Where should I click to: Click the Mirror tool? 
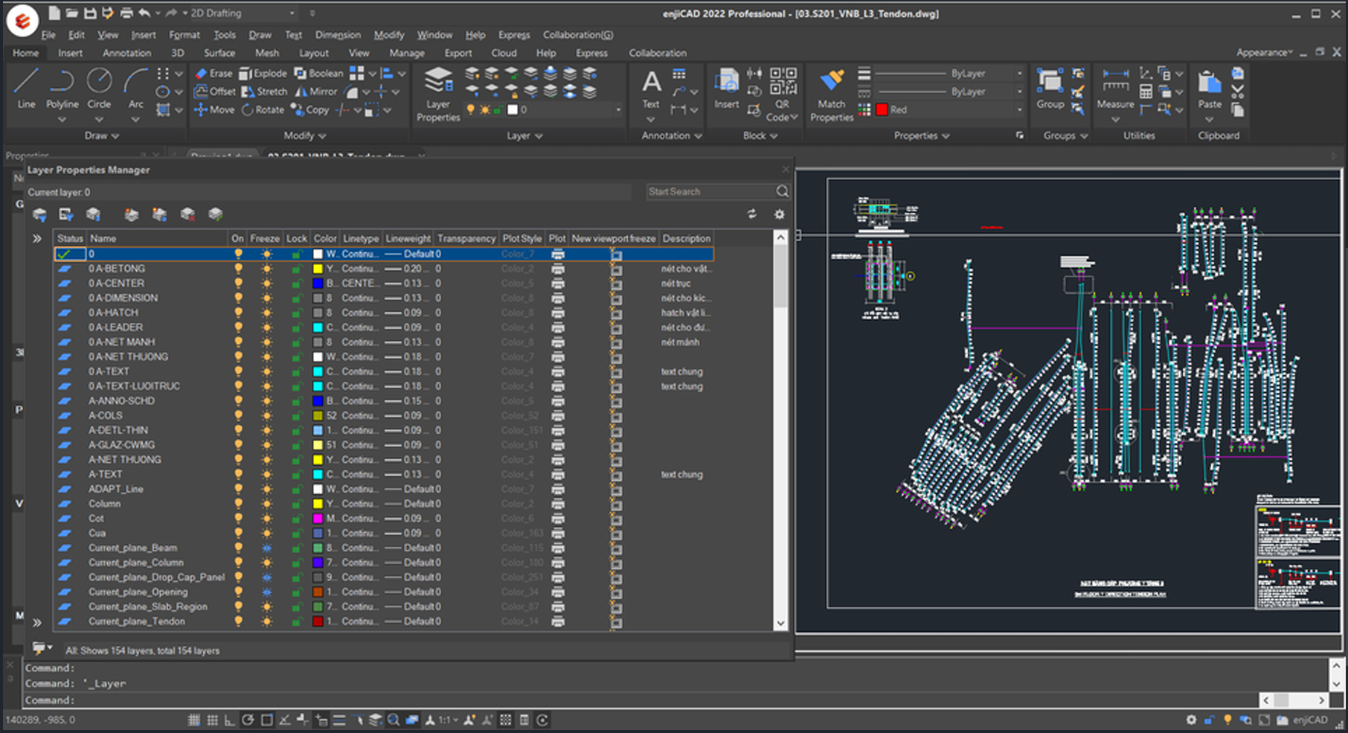[316, 92]
